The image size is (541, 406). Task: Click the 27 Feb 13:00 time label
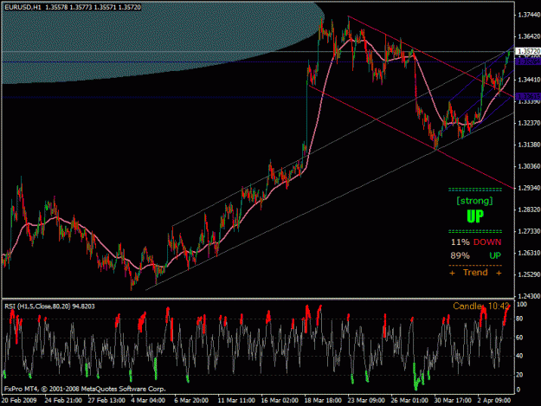106,401
